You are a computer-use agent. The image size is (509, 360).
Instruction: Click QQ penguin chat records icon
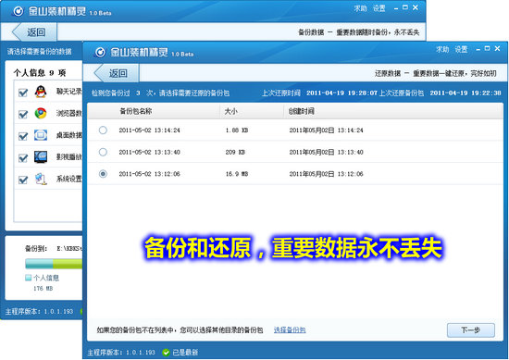[41, 92]
